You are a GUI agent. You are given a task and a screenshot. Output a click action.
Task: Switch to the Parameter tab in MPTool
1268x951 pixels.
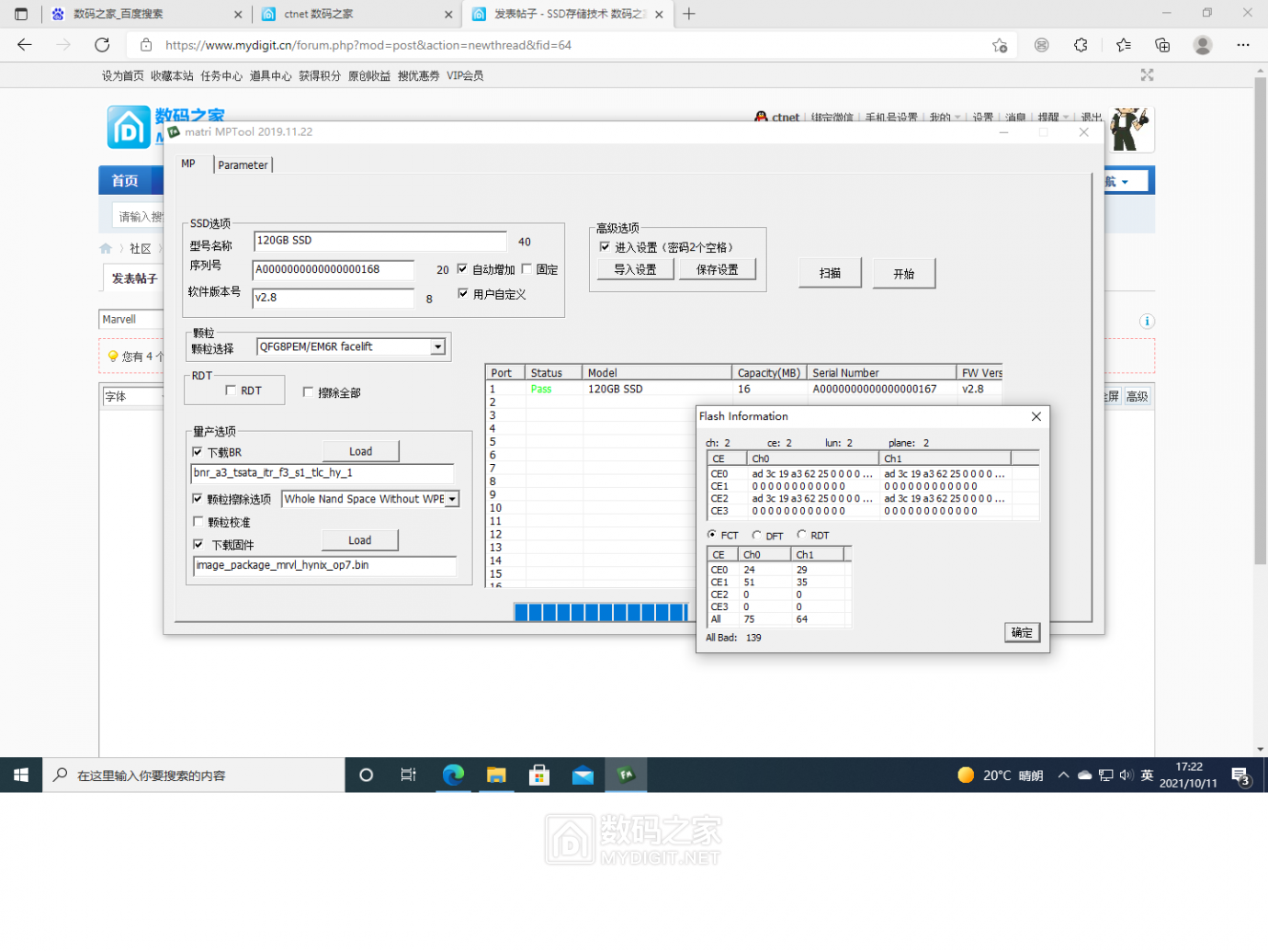pyautogui.click(x=242, y=164)
